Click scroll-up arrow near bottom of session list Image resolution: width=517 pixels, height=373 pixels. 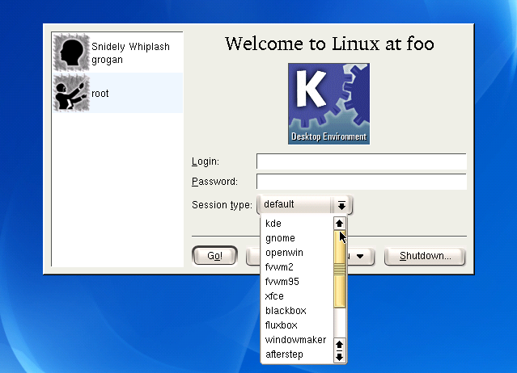[340, 344]
